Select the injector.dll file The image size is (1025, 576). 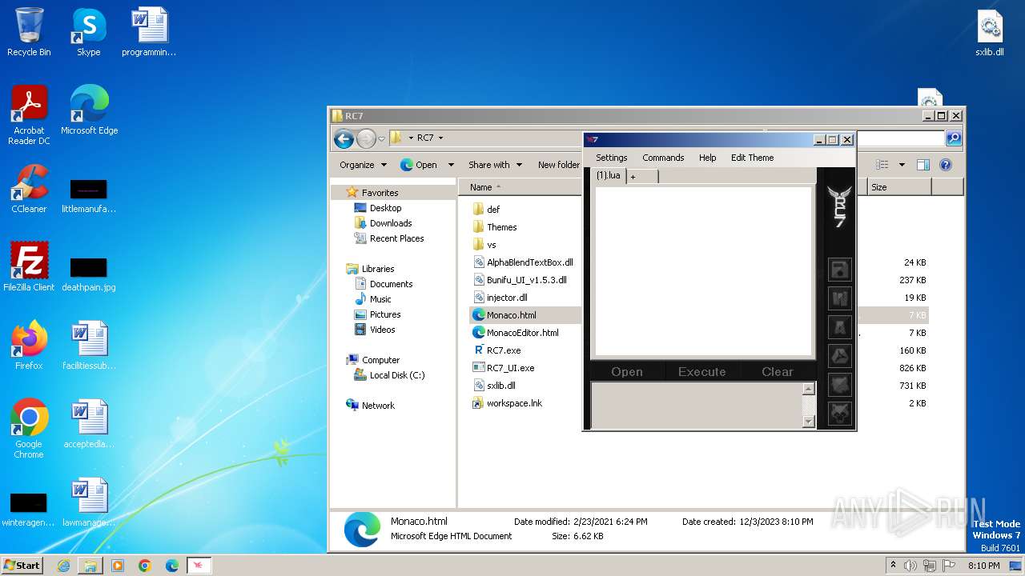click(x=507, y=298)
